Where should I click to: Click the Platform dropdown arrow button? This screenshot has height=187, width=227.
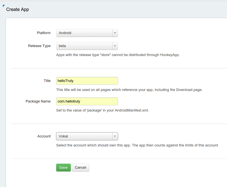click(x=115, y=33)
